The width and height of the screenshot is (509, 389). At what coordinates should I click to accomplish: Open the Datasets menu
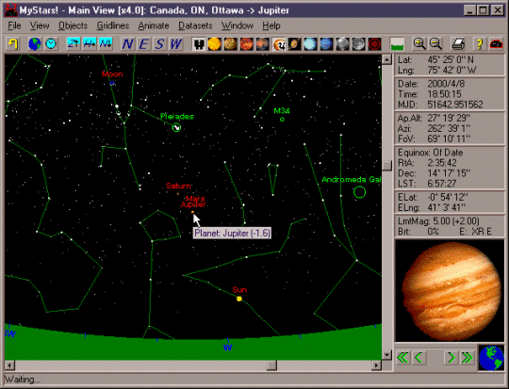pyautogui.click(x=195, y=25)
